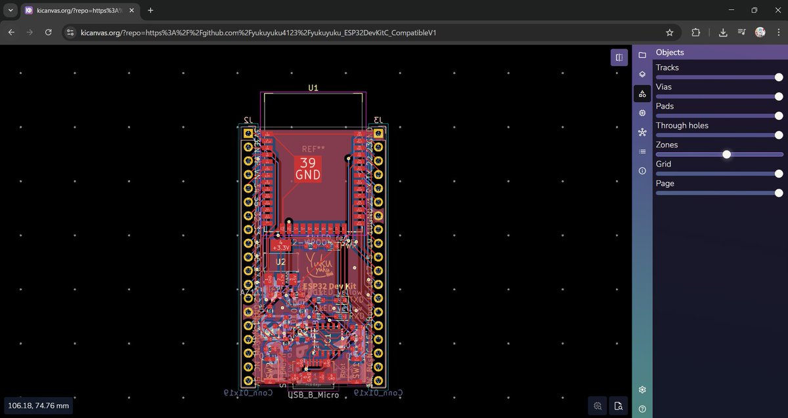Select the U1 reference label on the board
This screenshot has width=788, height=418.
coord(313,88)
